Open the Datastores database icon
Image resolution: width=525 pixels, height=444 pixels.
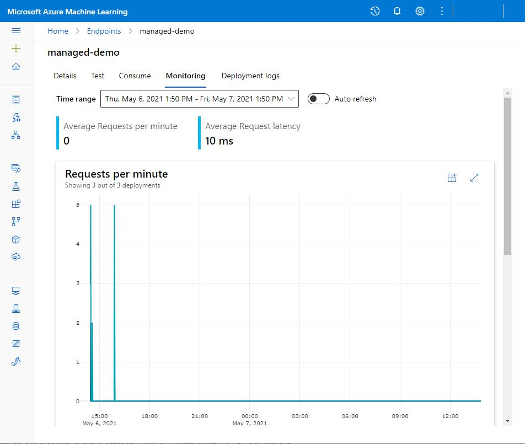16,326
